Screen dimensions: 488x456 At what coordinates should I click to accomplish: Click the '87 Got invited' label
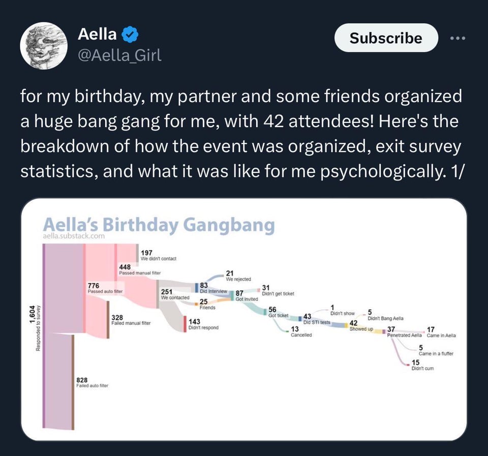(x=246, y=295)
